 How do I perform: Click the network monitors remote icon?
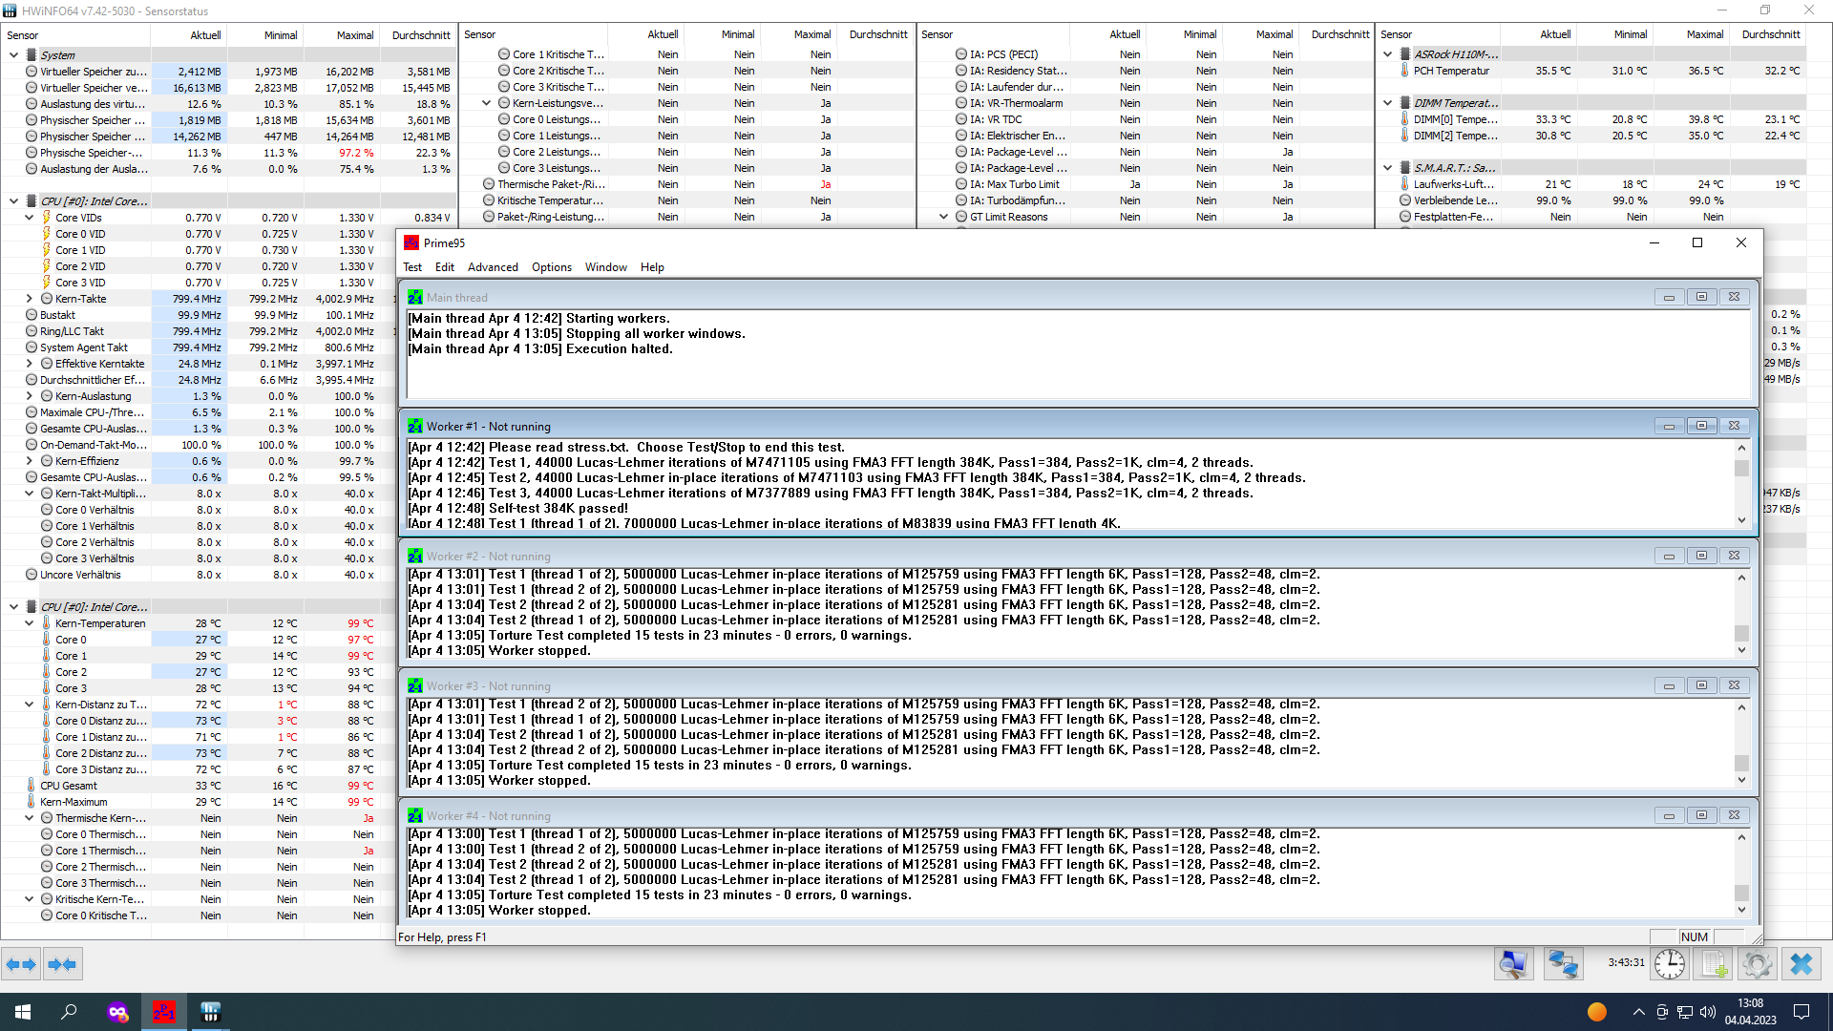click(x=1562, y=964)
